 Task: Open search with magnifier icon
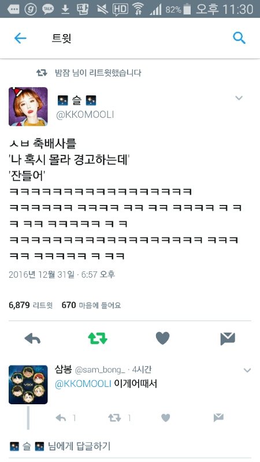239,38
